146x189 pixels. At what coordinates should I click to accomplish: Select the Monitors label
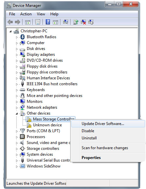point(35,102)
